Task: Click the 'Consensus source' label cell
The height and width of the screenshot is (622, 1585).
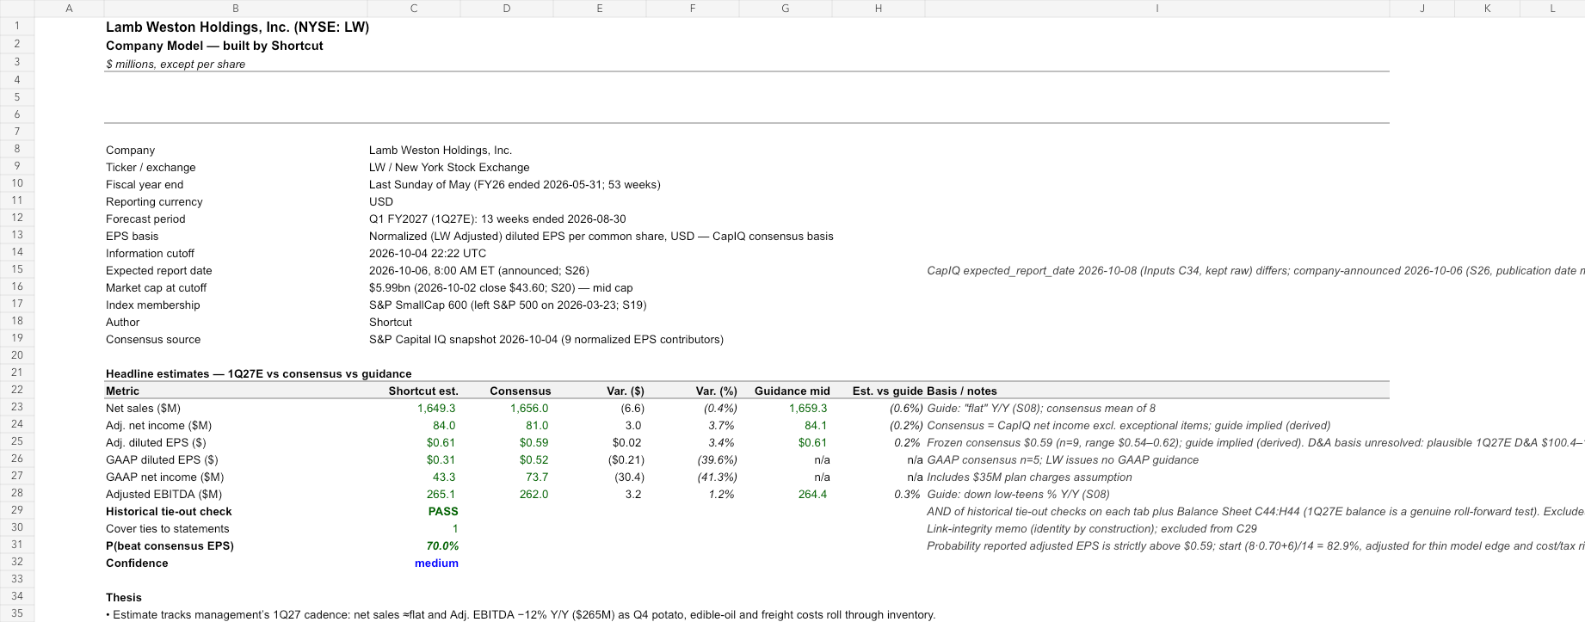Action: pyautogui.click(x=153, y=340)
